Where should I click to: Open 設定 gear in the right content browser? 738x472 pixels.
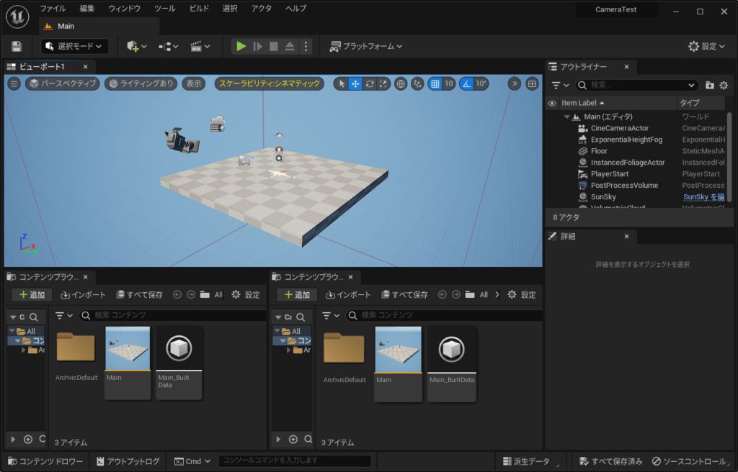pyautogui.click(x=522, y=295)
